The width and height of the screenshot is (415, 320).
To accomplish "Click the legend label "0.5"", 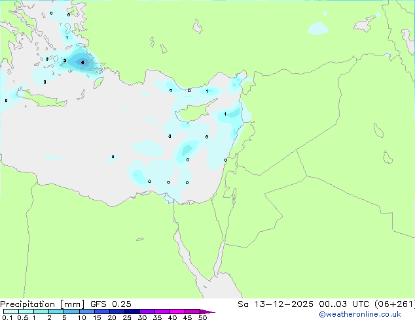I will coord(23,317).
